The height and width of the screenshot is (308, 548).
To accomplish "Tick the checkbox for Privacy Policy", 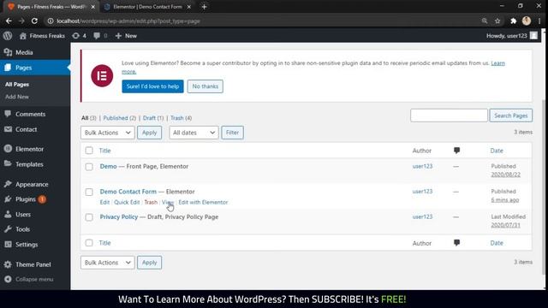I will [x=89, y=217].
